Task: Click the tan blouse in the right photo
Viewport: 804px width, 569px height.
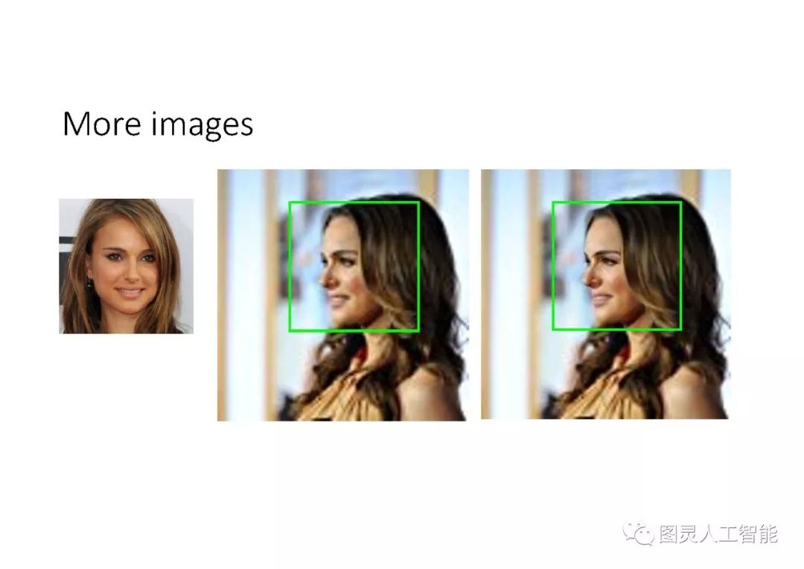Action: 602,394
